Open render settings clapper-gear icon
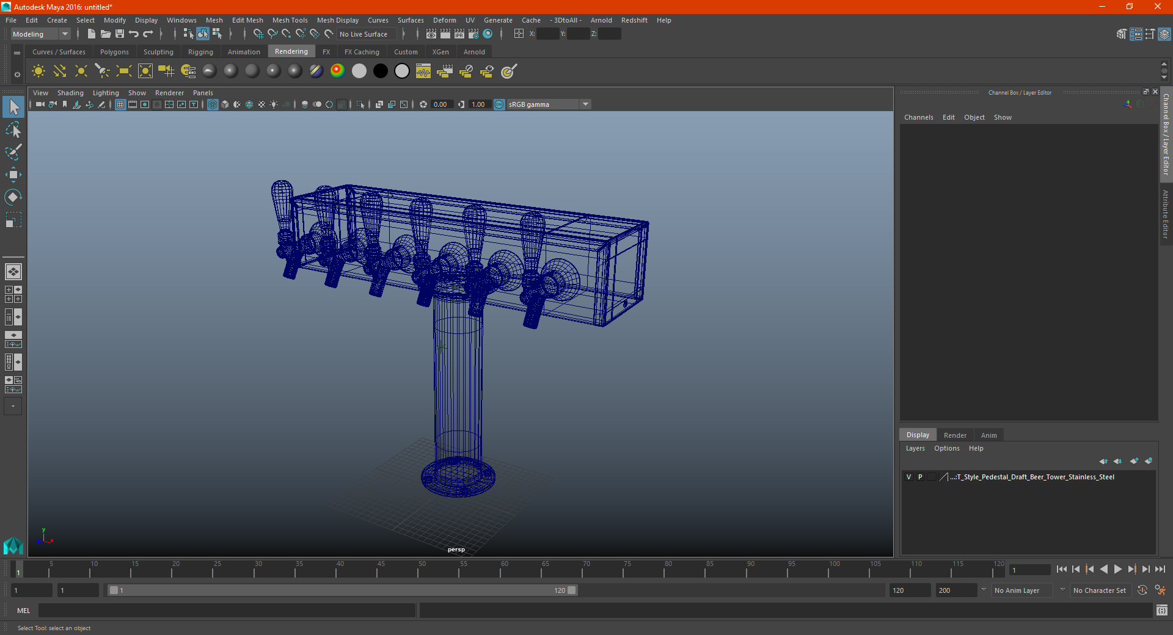This screenshot has width=1173, height=635. click(473, 34)
